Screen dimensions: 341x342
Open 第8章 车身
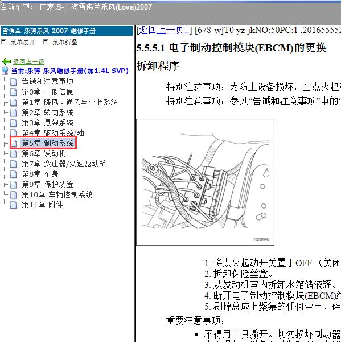pos(40,174)
